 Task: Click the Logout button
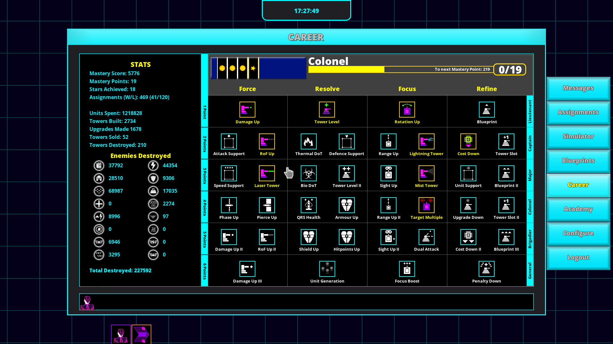pos(578,258)
